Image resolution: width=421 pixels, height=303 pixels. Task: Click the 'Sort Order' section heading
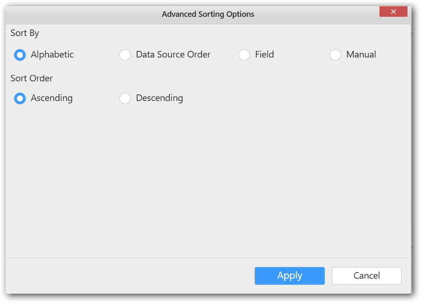[32, 78]
